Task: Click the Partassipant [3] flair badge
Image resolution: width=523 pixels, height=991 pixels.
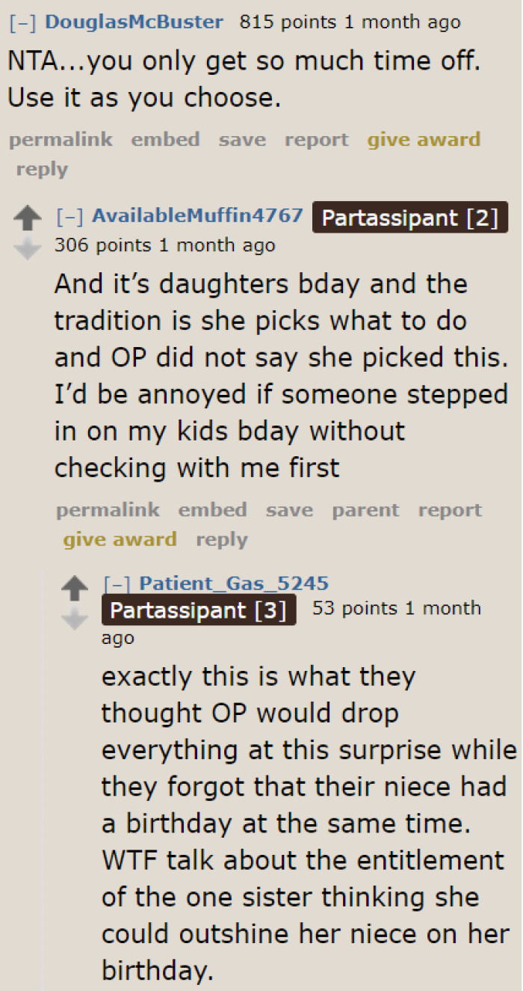Action: click(x=198, y=610)
